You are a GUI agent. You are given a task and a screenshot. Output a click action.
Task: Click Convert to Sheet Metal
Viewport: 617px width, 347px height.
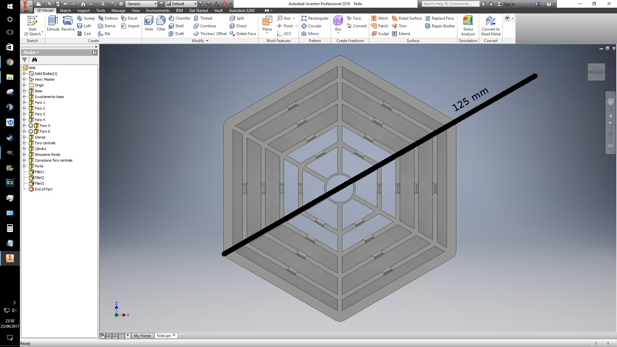[490, 26]
